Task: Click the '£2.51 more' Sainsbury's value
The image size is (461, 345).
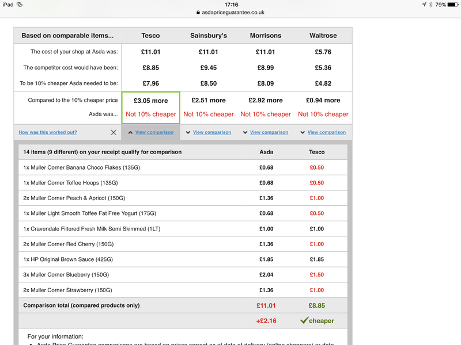Action: (209, 100)
